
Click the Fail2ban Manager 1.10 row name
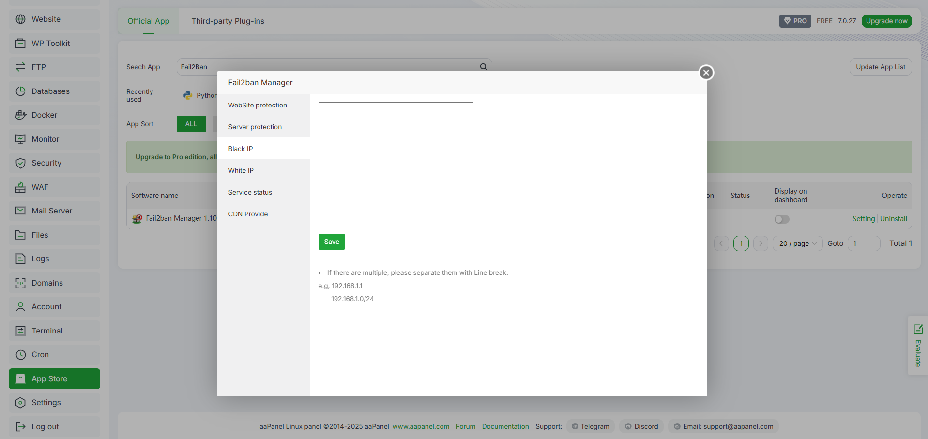click(182, 218)
